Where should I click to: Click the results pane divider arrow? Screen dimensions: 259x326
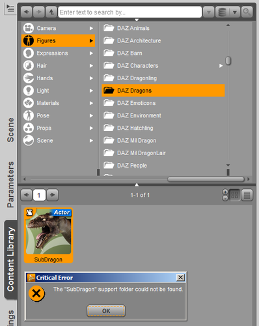[137, 185]
